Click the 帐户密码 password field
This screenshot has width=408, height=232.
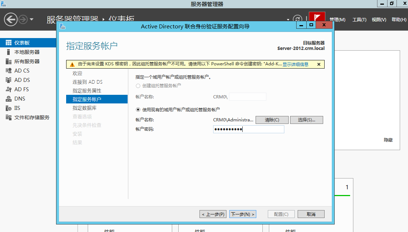click(x=248, y=129)
